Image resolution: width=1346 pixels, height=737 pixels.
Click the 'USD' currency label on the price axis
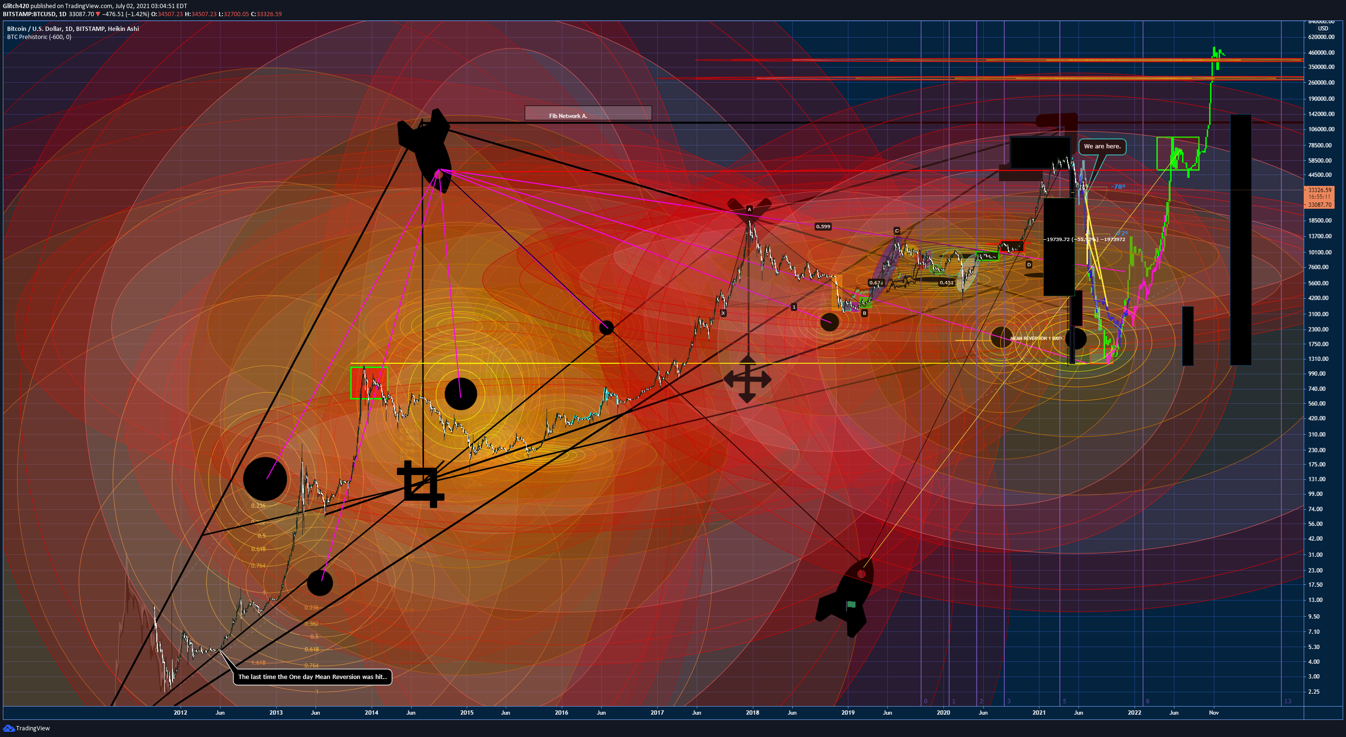1323,28
